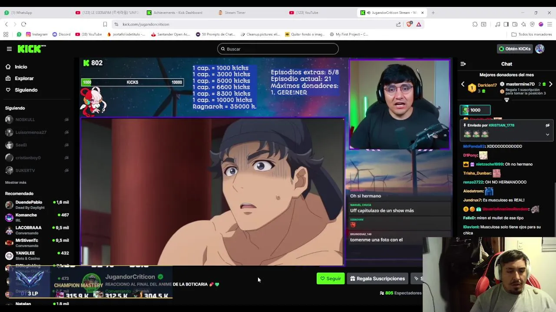Open Siguiendo in the sidebar
The height and width of the screenshot is (312, 556).
click(x=26, y=90)
